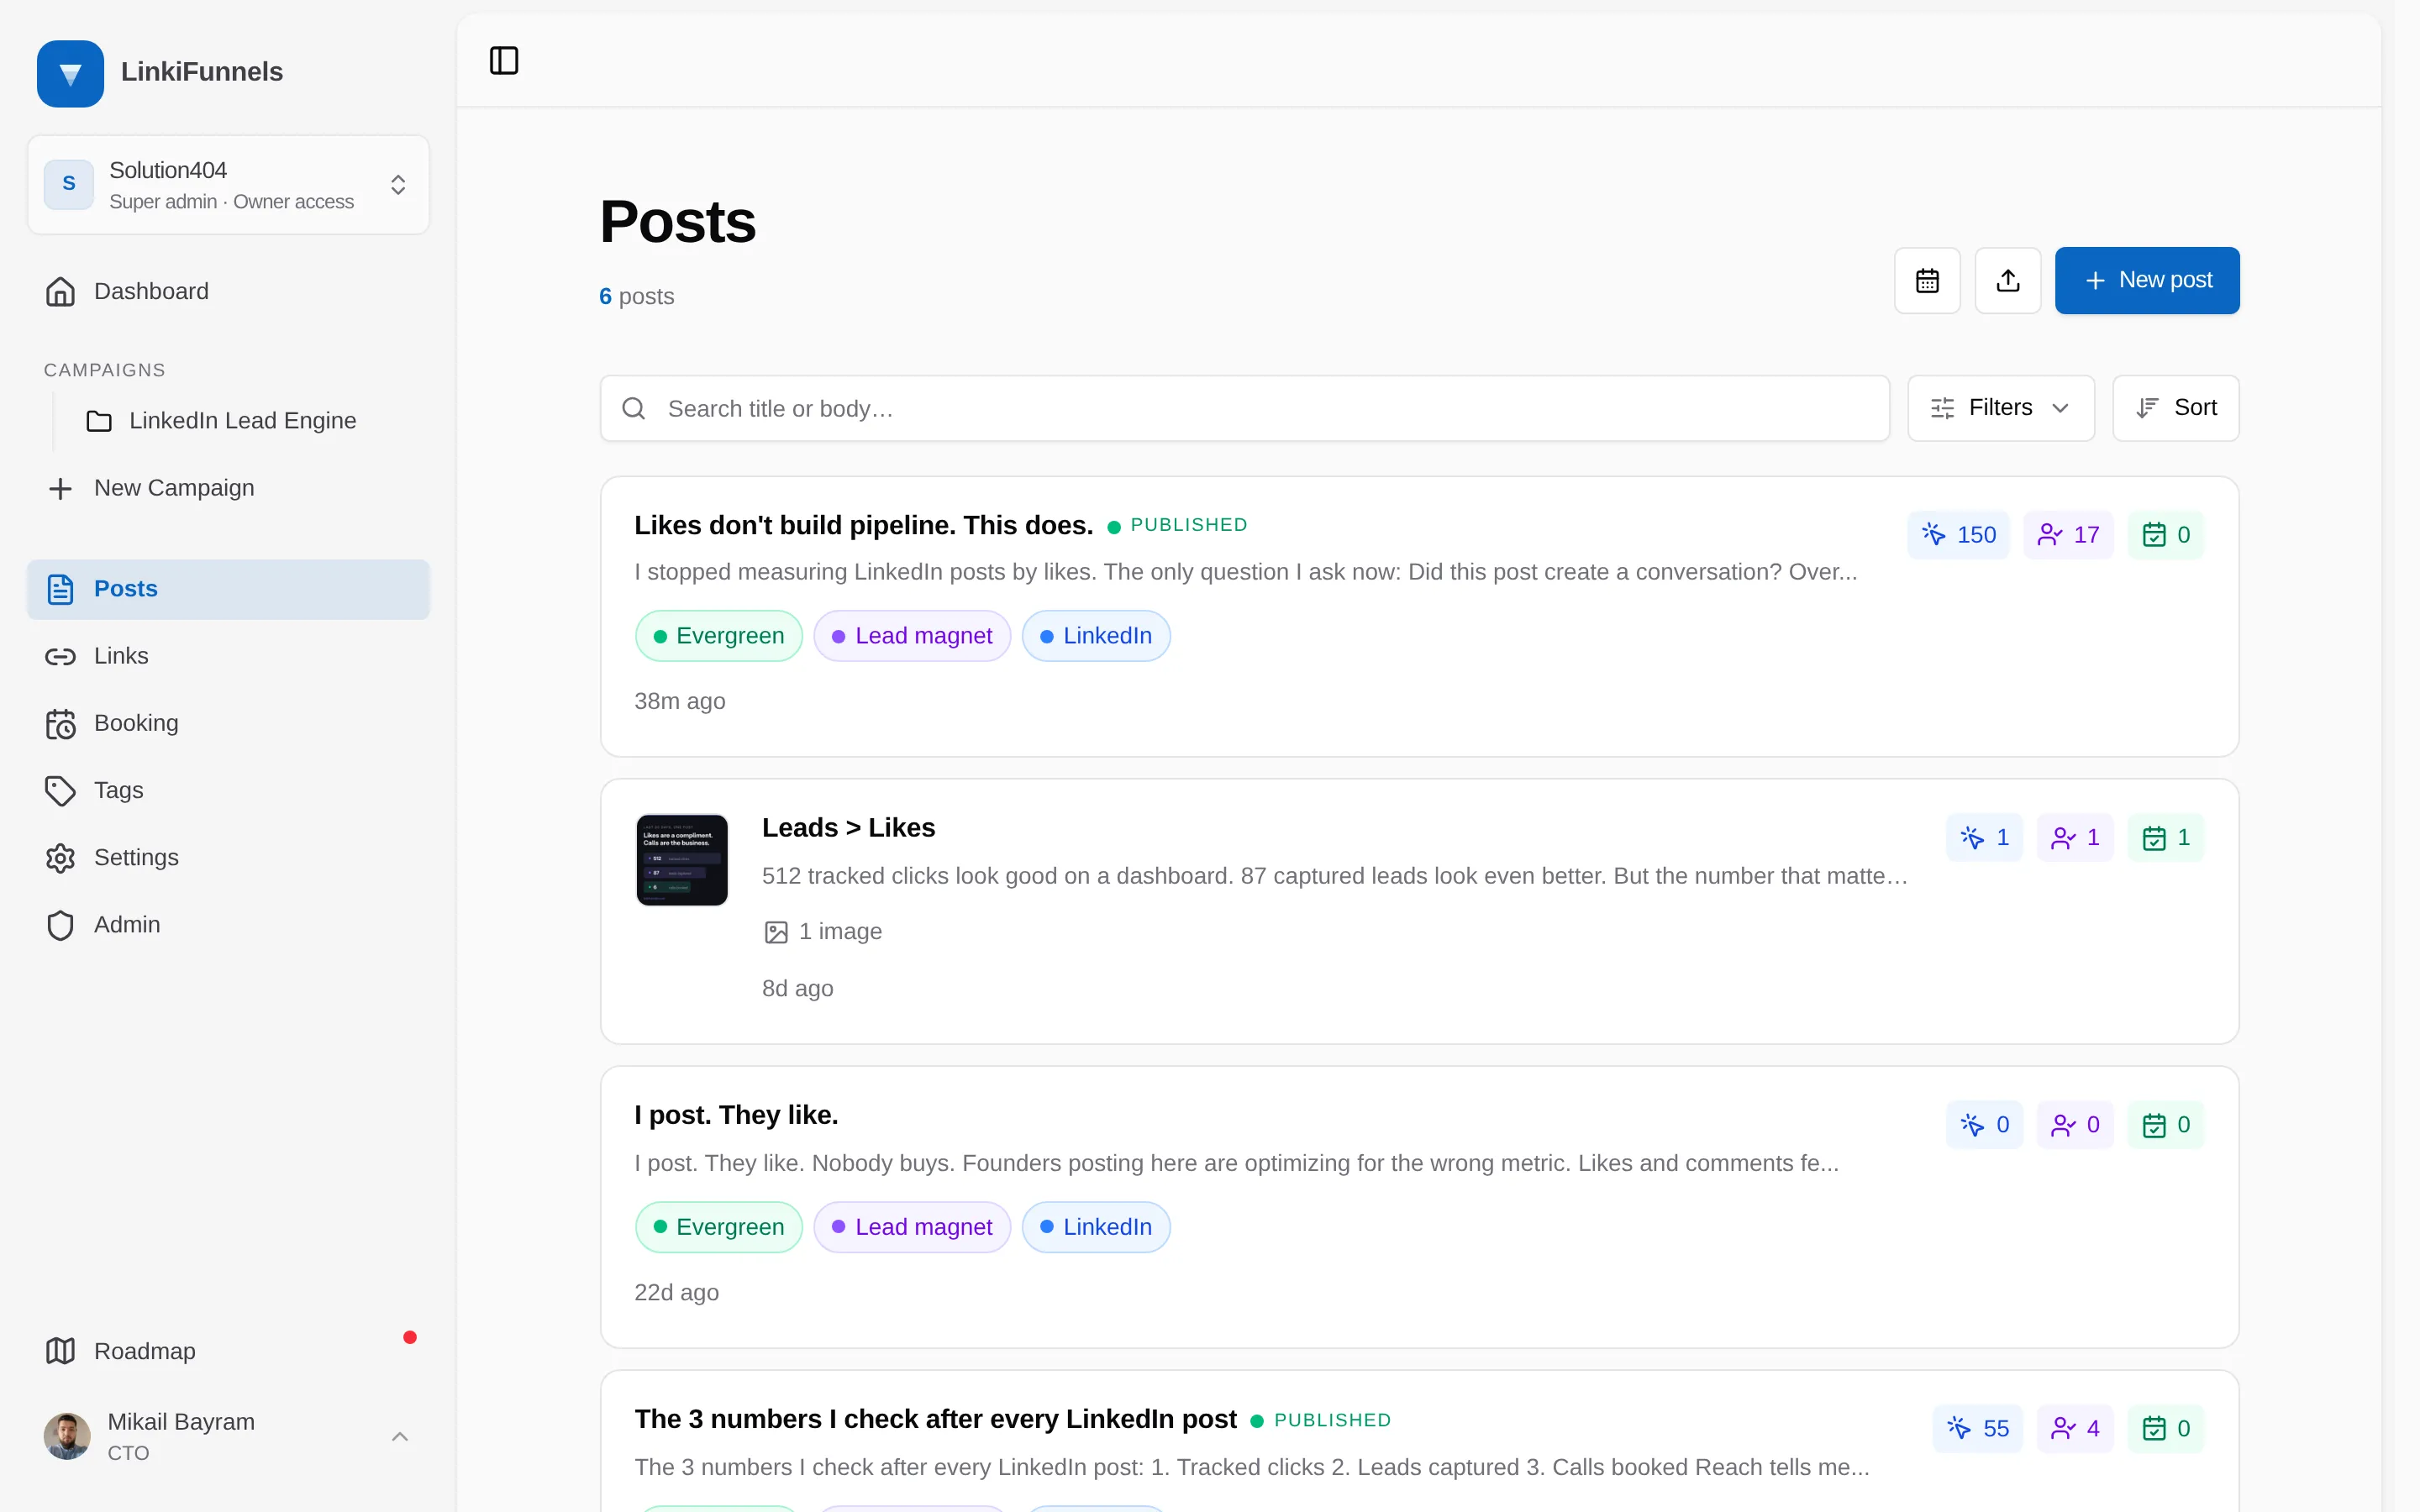Open the I post. They like. post
The height and width of the screenshot is (1512, 2420).
pyautogui.click(x=736, y=1115)
